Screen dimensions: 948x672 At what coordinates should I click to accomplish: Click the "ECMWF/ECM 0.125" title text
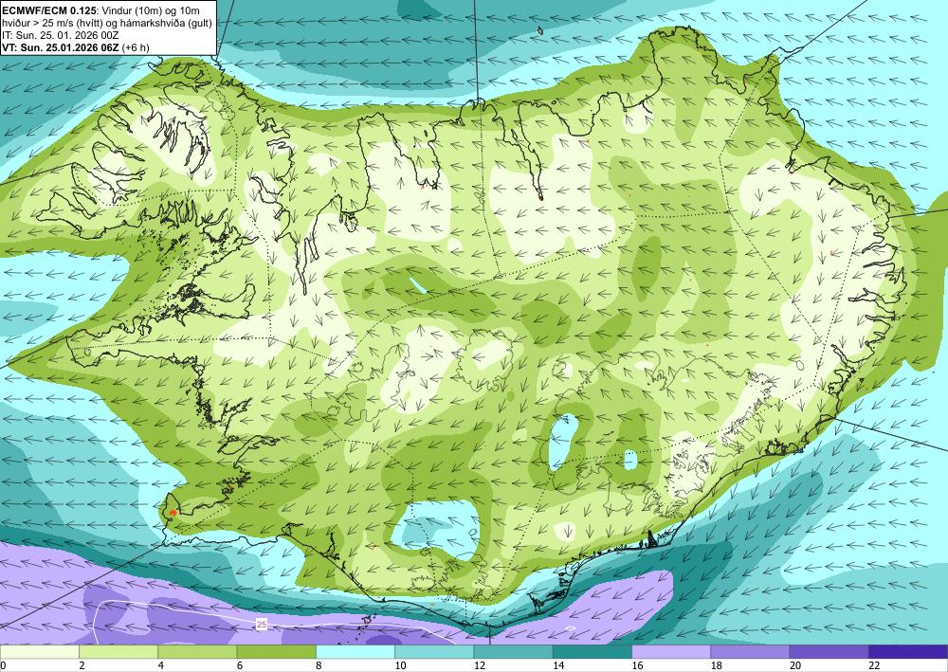coord(47,9)
